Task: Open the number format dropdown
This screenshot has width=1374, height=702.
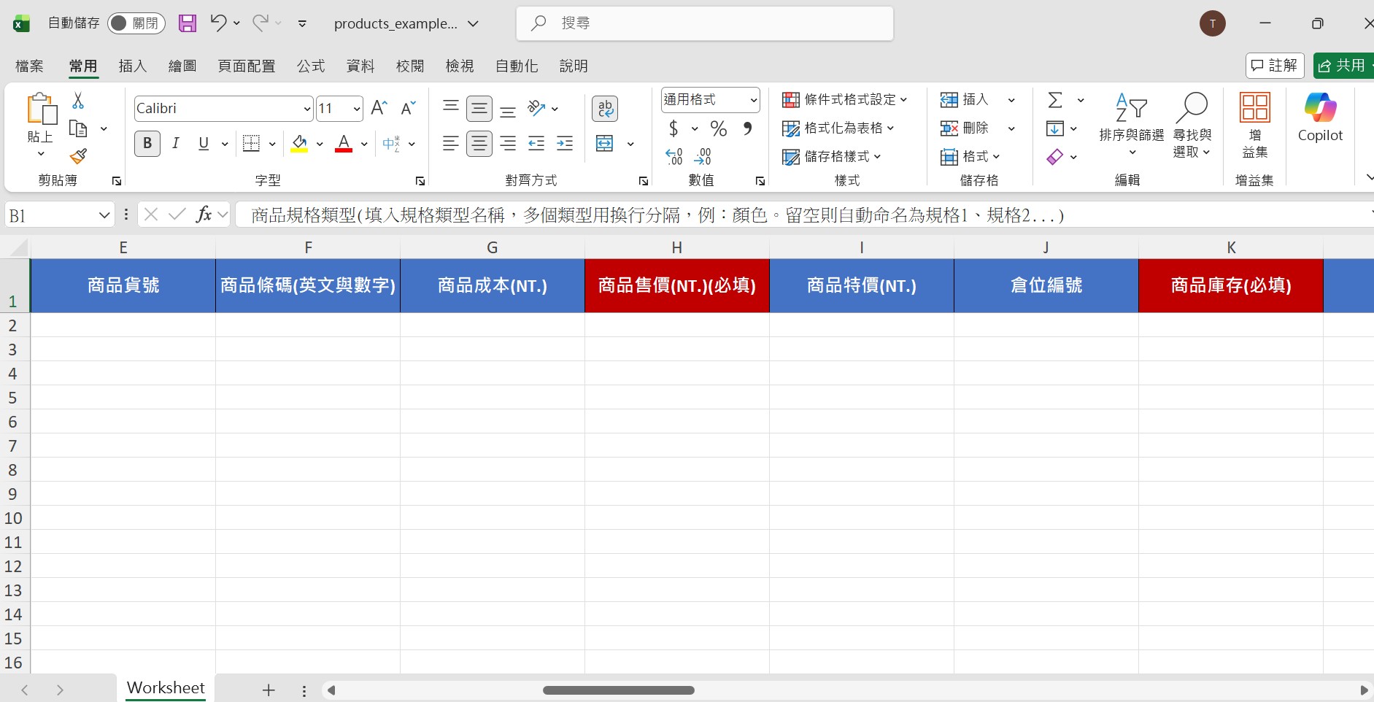Action: [x=753, y=100]
